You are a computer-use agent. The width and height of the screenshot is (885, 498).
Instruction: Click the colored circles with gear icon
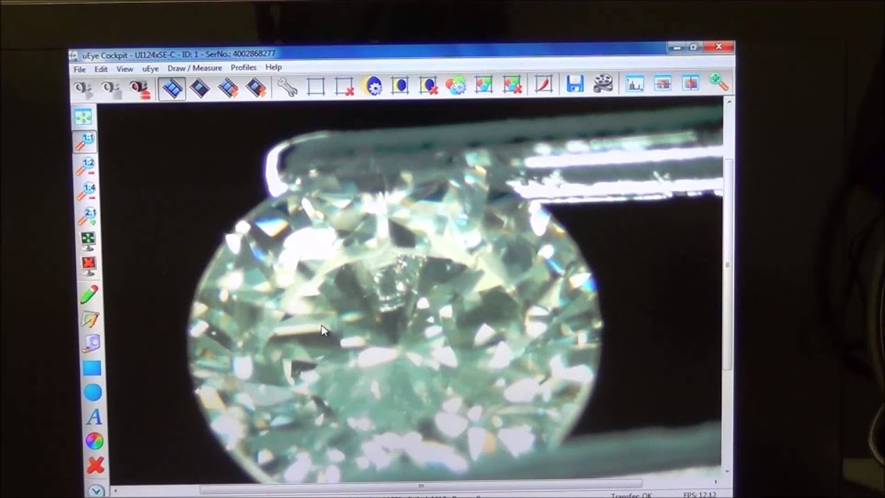(456, 85)
